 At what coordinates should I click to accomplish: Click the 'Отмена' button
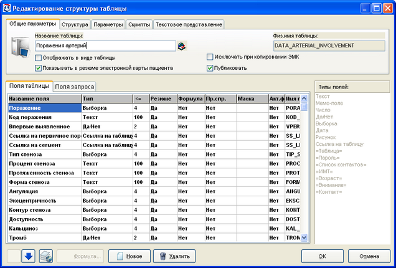(369, 256)
